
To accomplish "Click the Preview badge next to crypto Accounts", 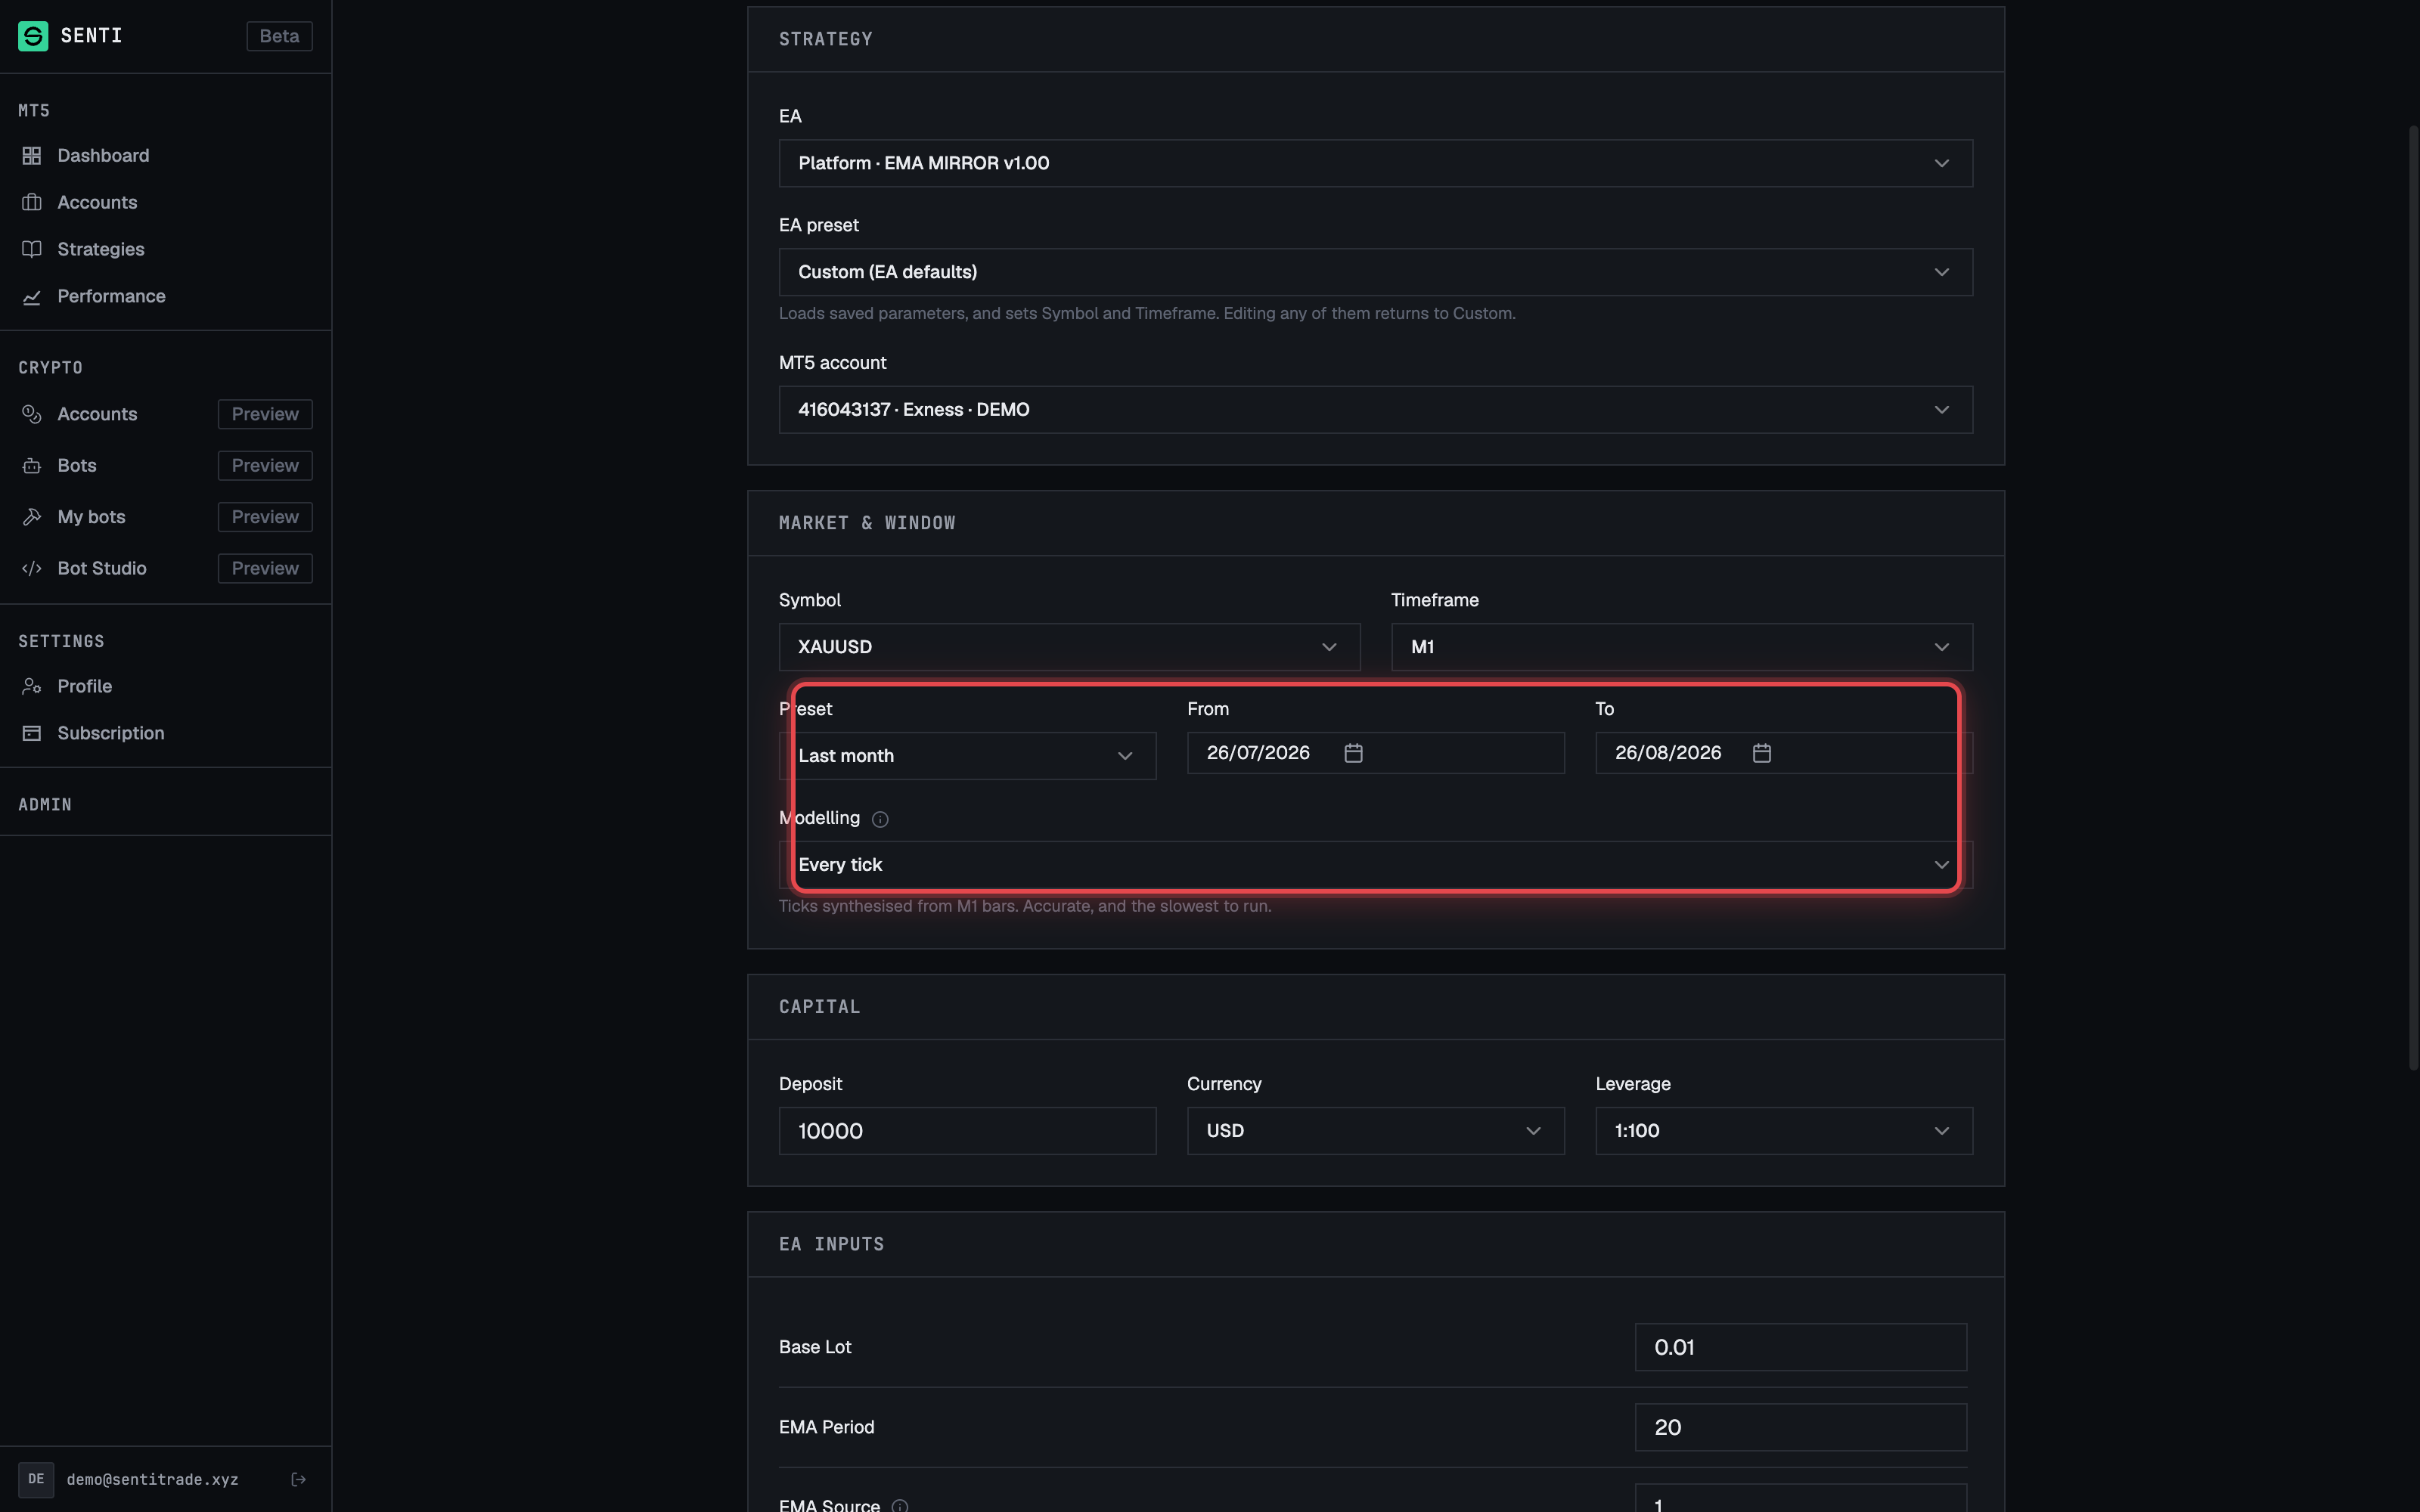I will [265, 414].
